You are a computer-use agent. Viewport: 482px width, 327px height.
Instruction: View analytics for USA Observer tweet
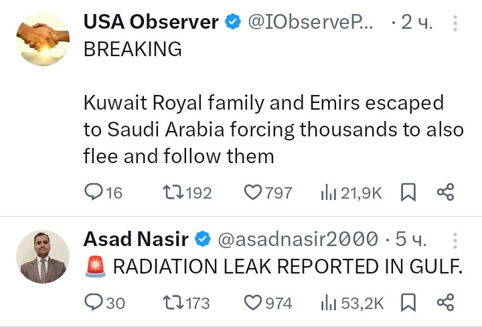coord(328,193)
